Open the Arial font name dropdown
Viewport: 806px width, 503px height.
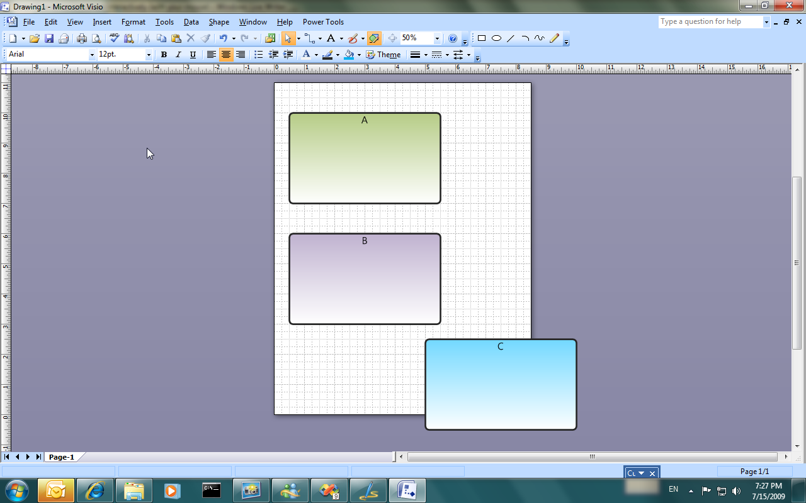(x=92, y=55)
